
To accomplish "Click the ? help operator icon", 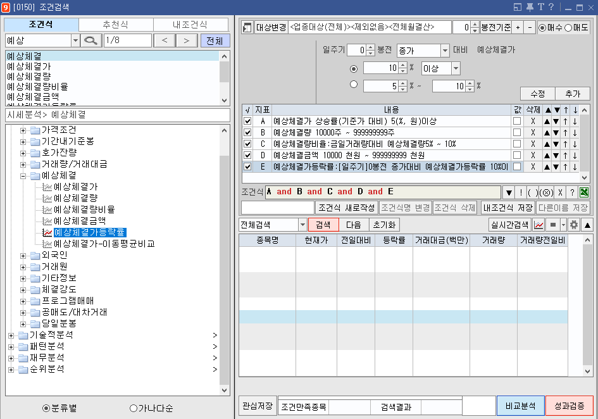I will click(x=572, y=192).
